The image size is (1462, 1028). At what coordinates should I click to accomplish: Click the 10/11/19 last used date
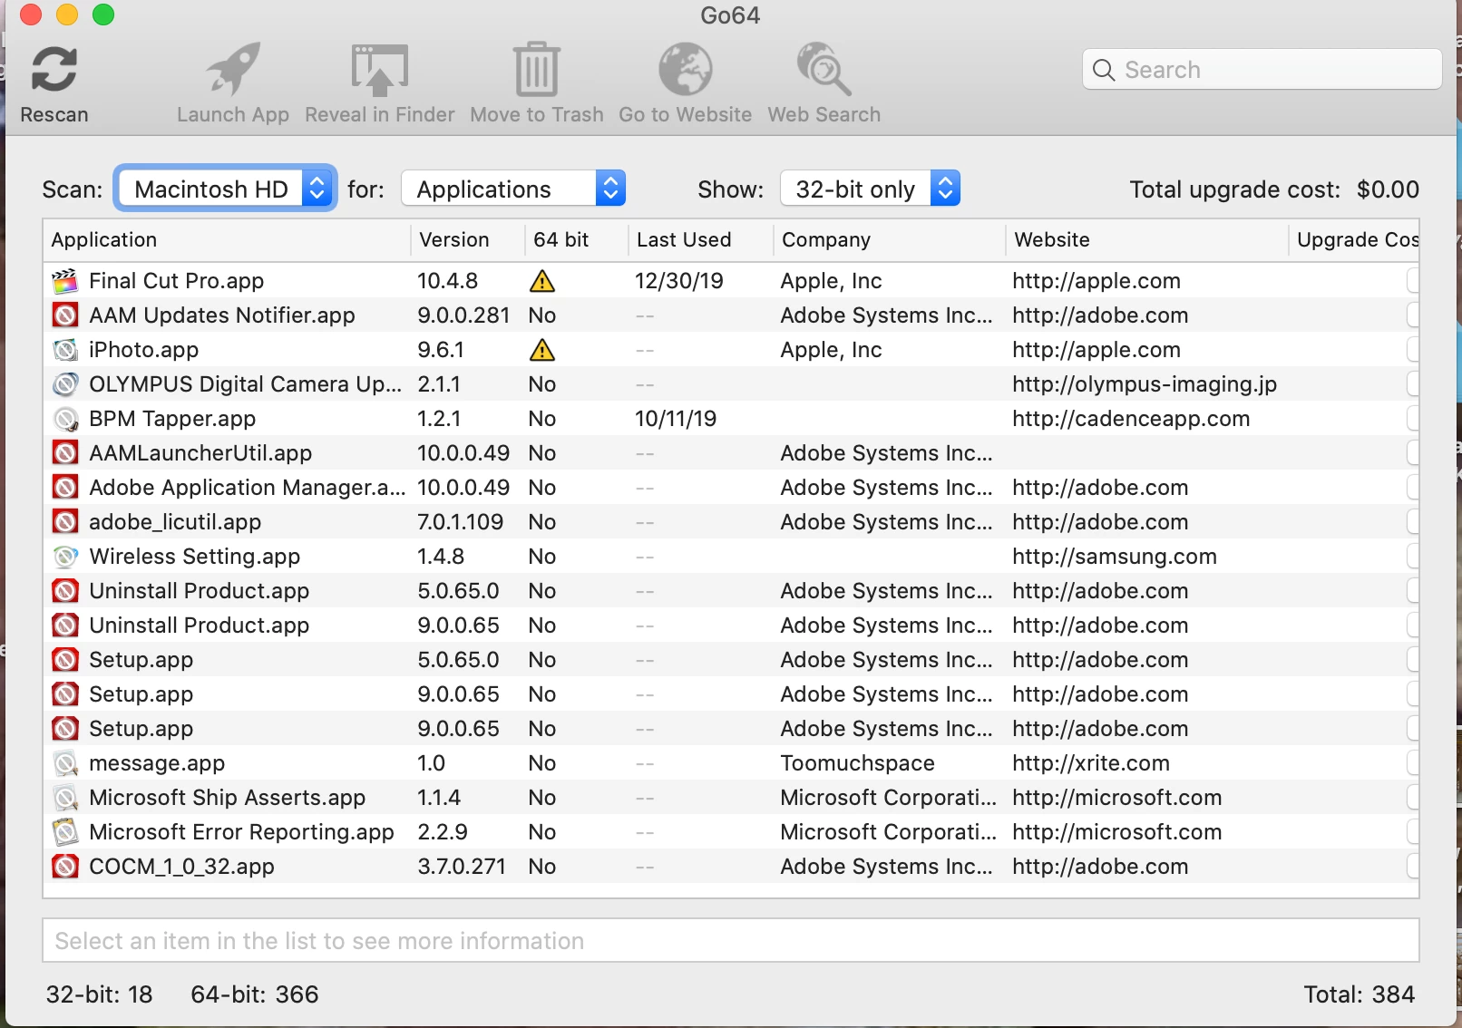pyautogui.click(x=676, y=419)
